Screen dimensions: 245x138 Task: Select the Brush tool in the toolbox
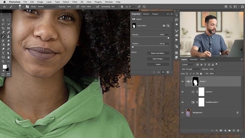pos(3,36)
